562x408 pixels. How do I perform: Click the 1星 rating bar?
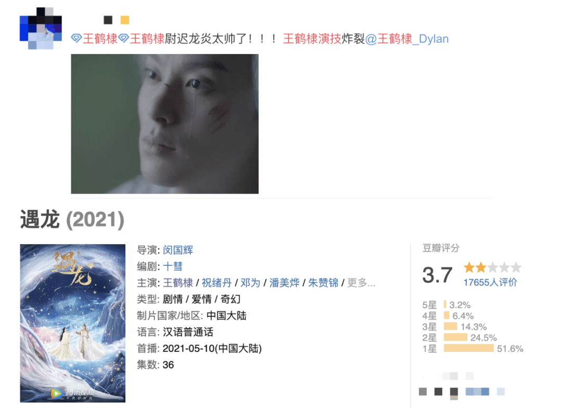[x=468, y=348]
